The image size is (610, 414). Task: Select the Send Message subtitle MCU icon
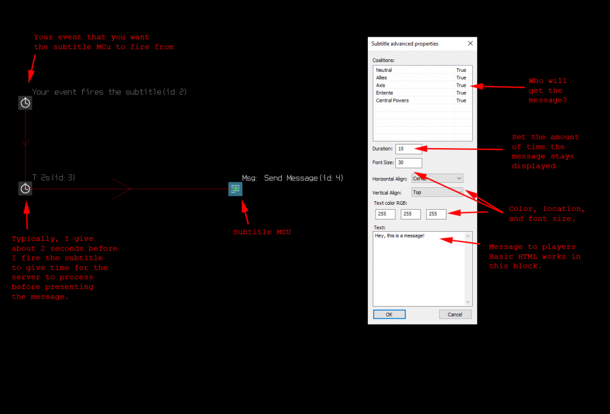(235, 189)
